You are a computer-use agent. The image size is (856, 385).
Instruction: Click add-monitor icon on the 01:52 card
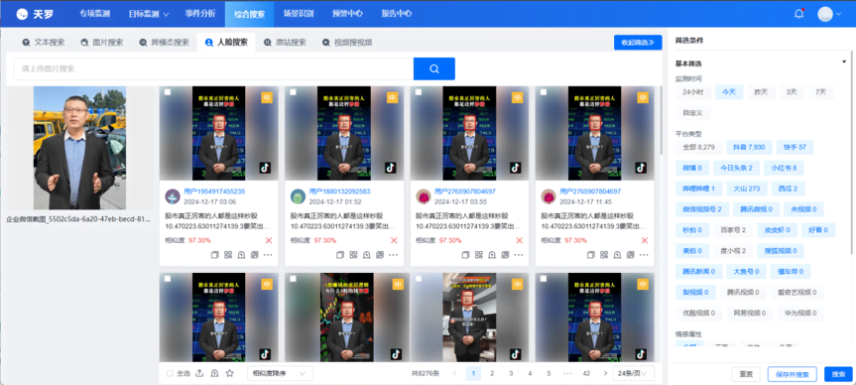coord(366,255)
